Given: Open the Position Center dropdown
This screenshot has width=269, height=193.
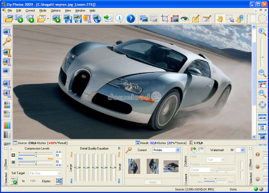Looking at the screenshot, I should click(x=212, y=170).
